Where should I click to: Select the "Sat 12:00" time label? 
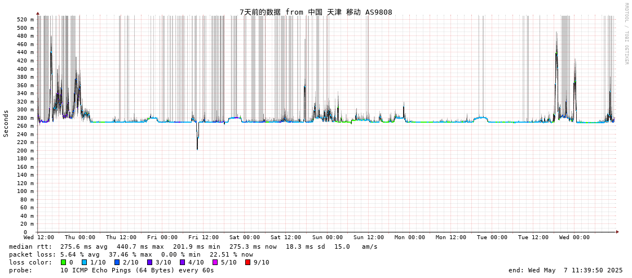pos(286,237)
